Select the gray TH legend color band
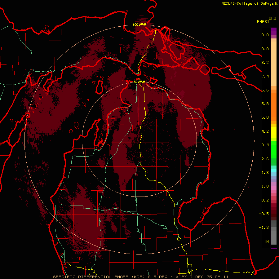This screenshot has width=279, height=279. [x=274, y=238]
